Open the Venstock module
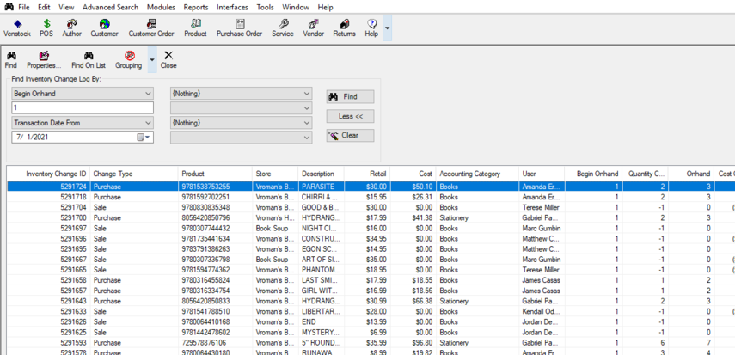 pyautogui.click(x=17, y=28)
